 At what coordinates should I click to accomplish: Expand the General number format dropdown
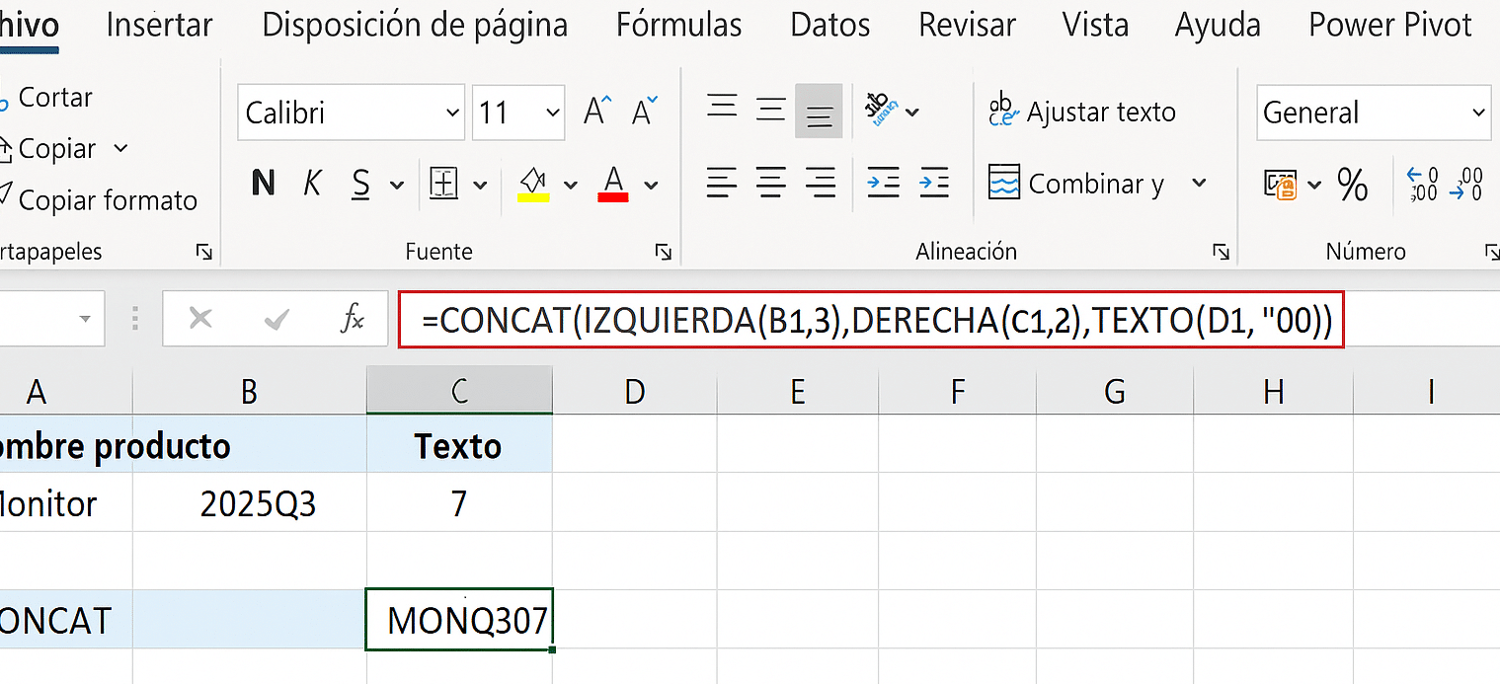point(1478,113)
